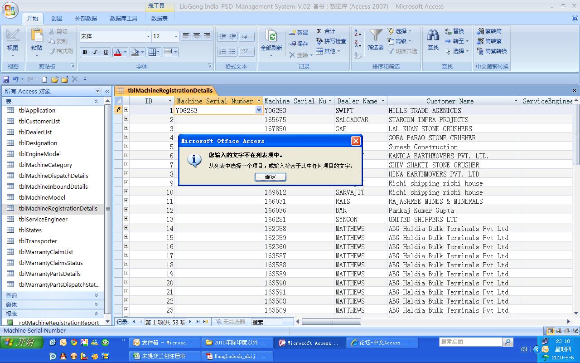This screenshot has width=580, height=363.
Task: Click the Cut (剪切) scissors icon
Action: point(52,31)
